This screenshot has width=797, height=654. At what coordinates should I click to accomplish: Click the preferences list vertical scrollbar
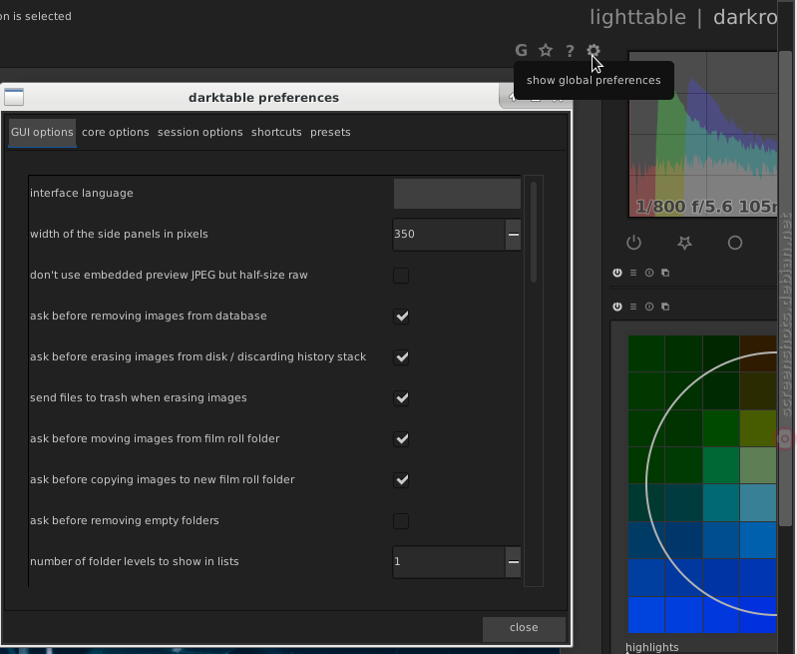click(534, 232)
